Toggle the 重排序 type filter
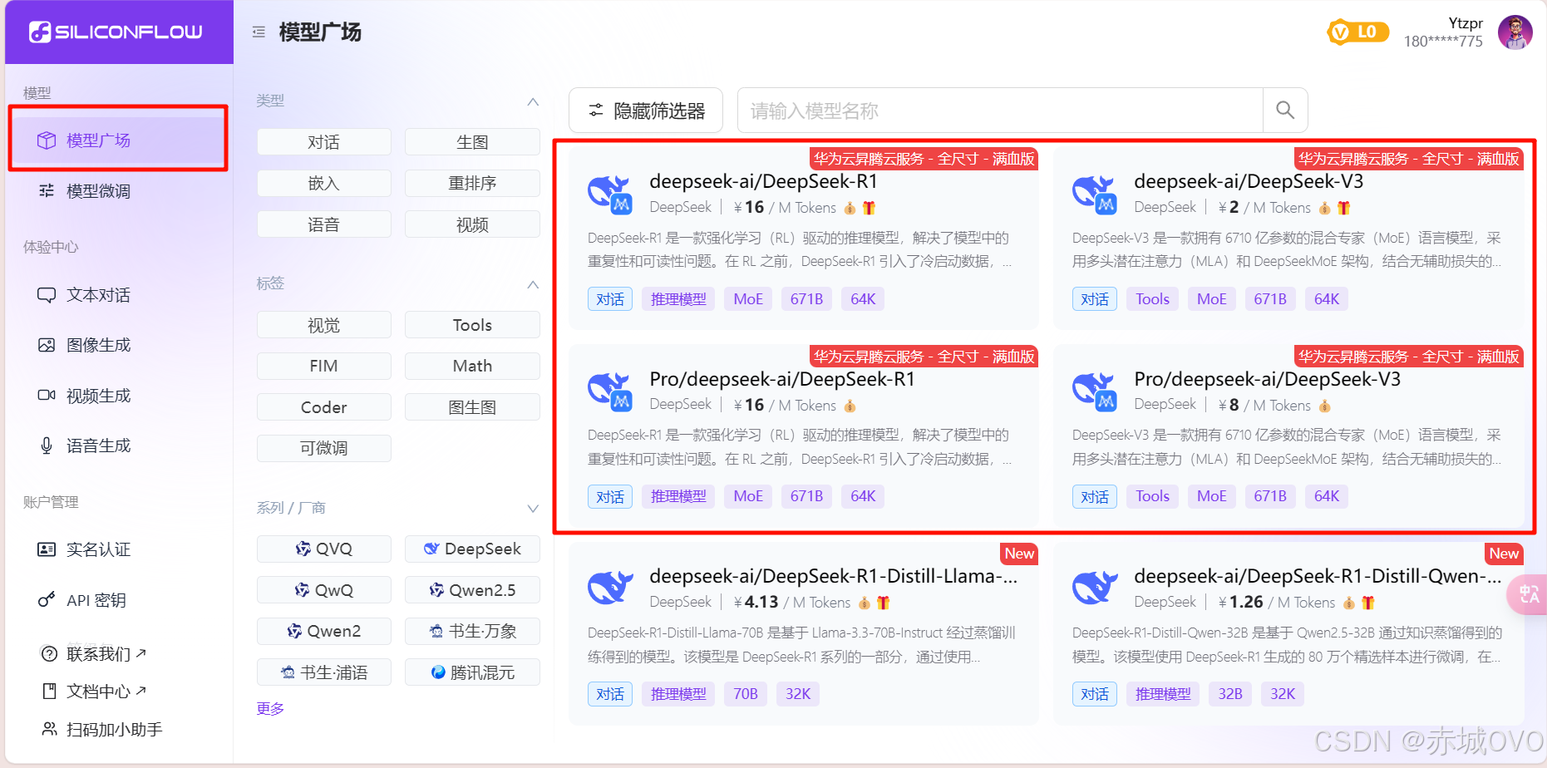Screen dimensions: 1547x768 click(472, 183)
